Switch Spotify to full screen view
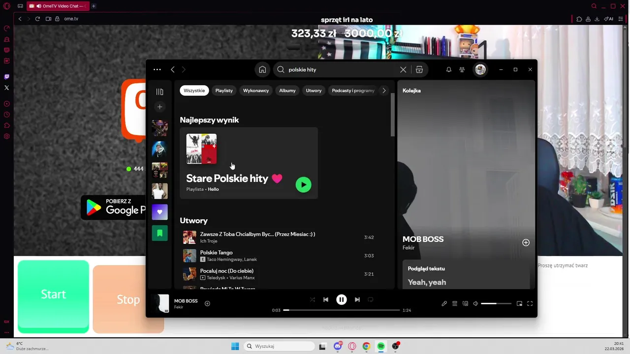The image size is (630, 354). (530, 304)
